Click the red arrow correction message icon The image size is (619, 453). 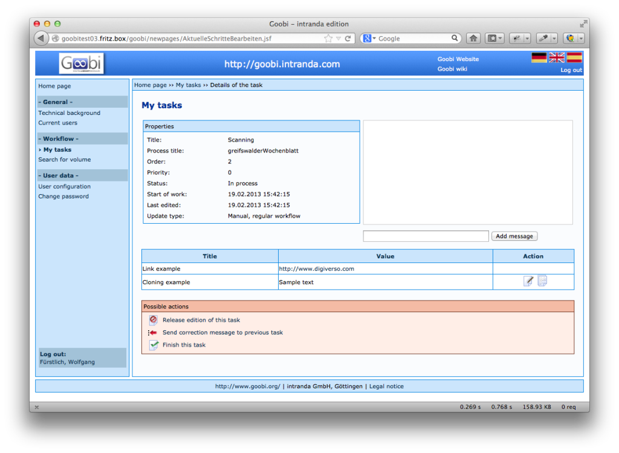click(x=152, y=333)
